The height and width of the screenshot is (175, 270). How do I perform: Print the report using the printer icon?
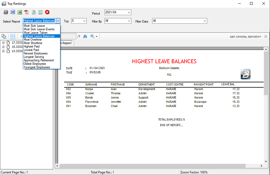6,12
